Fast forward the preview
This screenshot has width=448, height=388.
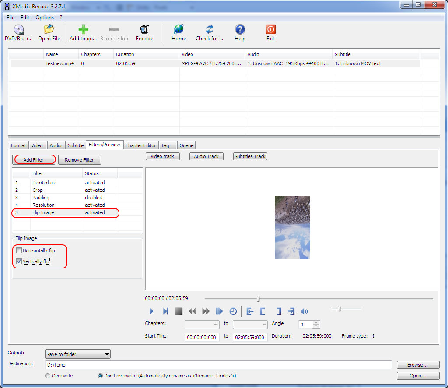coord(206,311)
